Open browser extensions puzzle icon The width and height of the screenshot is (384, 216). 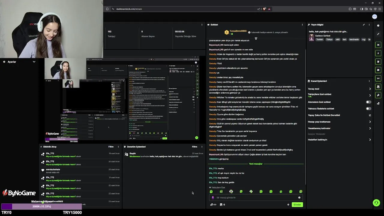coord(350,9)
